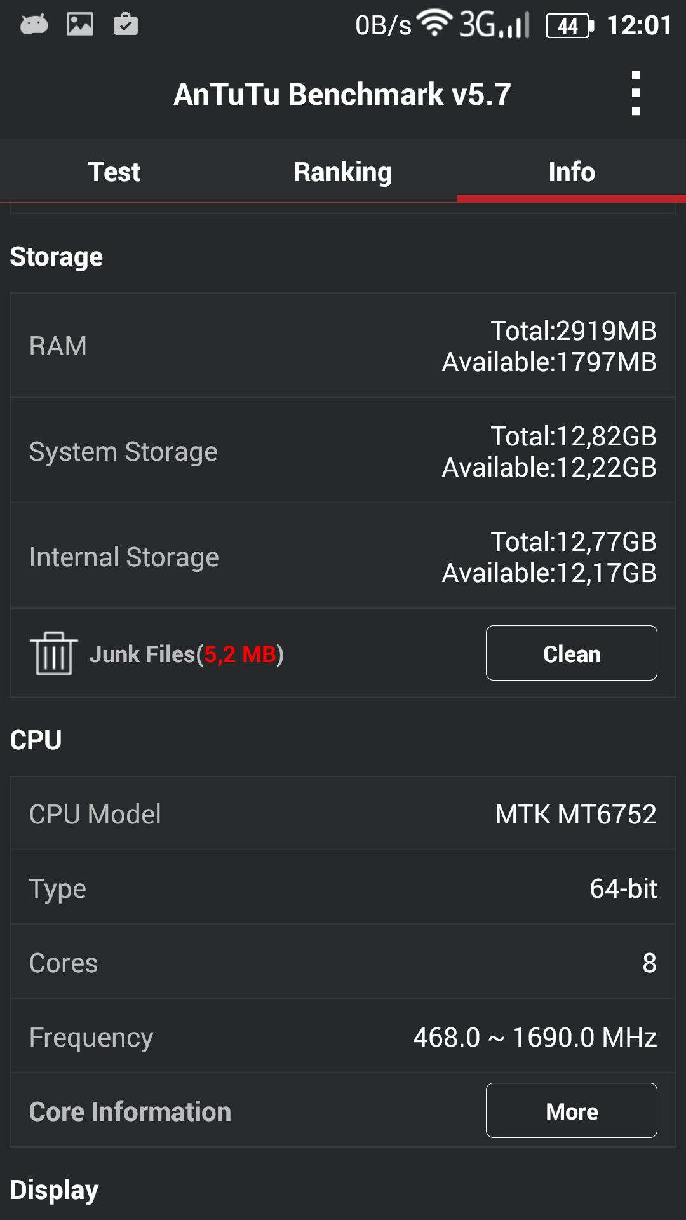686x1220 pixels.
Task: Show more core information
Action: [x=572, y=1111]
